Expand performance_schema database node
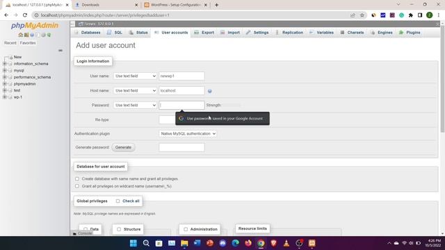The width and height of the screenshot is (445, 250). tap(5, 77)
